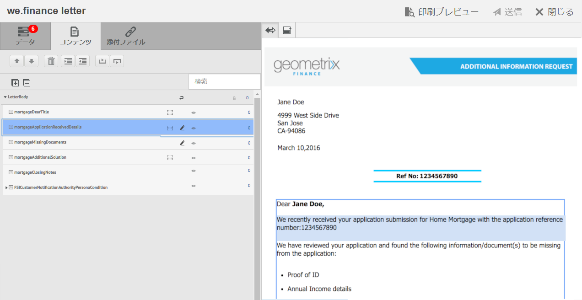Click the search field in content panel
Viewport: 582px width, 300px height.
coord(224,81)
